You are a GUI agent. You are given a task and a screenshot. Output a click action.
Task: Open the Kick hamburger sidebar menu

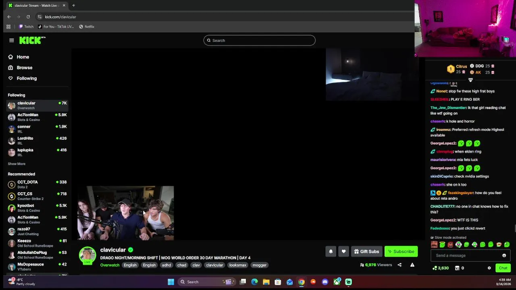[x=12, y=40]
